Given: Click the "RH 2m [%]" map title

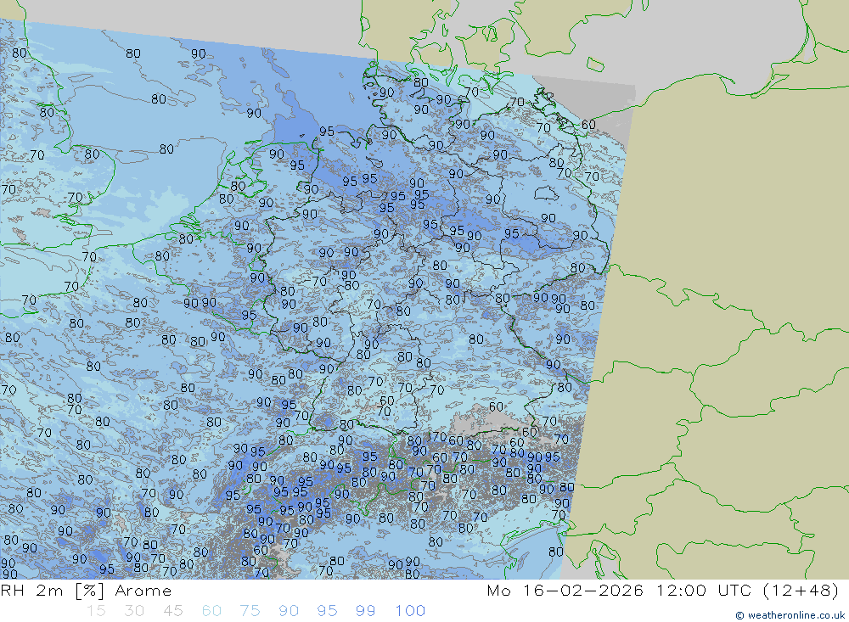Looking at the screenshot, I should [53, 591].
